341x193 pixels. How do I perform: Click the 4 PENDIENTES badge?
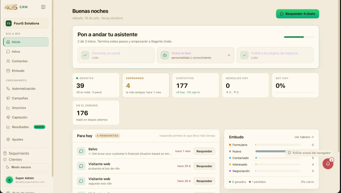(107, 136)
